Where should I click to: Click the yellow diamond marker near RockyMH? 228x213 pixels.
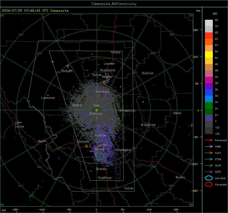coord(68,66)
